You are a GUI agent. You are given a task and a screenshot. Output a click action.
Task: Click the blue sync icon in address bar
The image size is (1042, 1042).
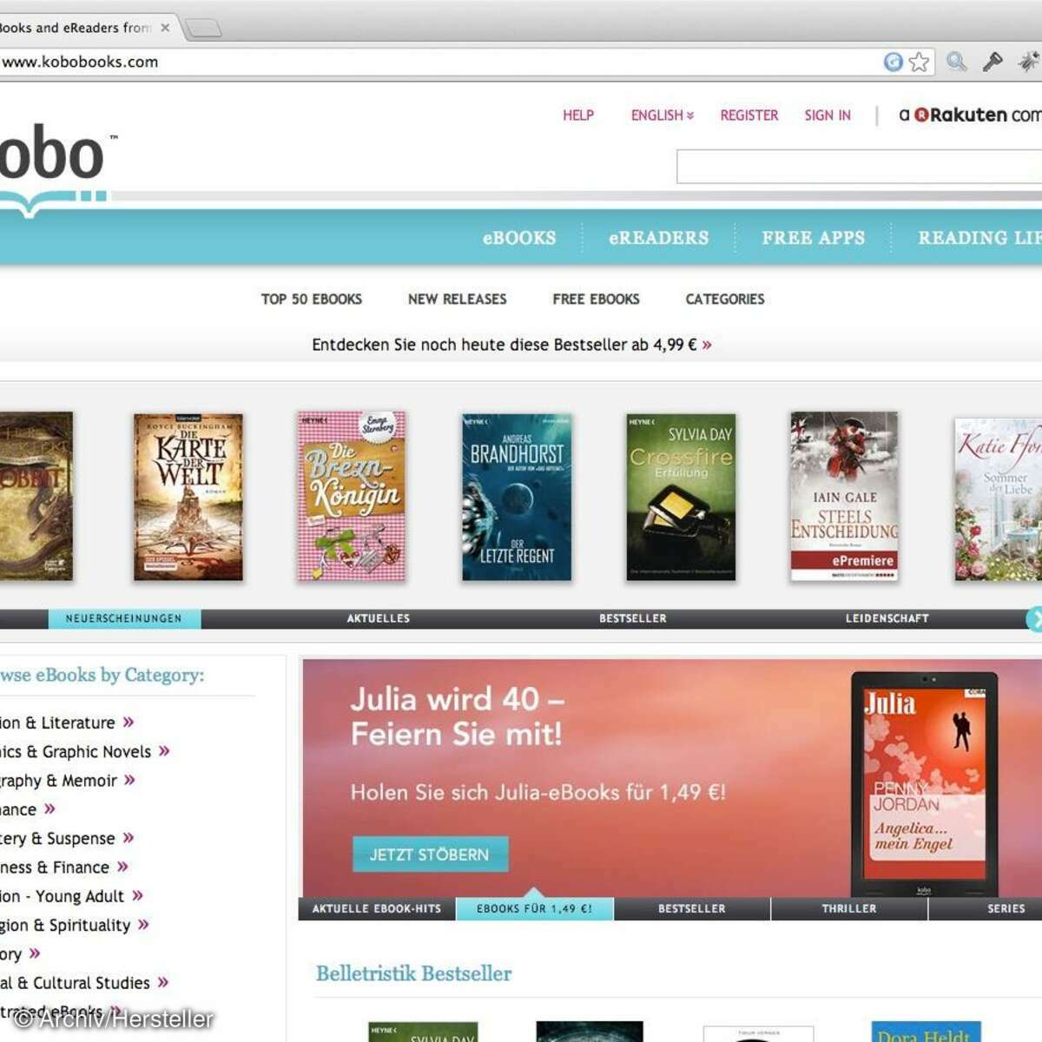click(893, 62)
